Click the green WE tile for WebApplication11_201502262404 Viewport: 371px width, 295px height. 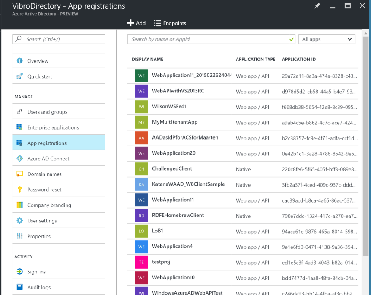coord(141,76)
